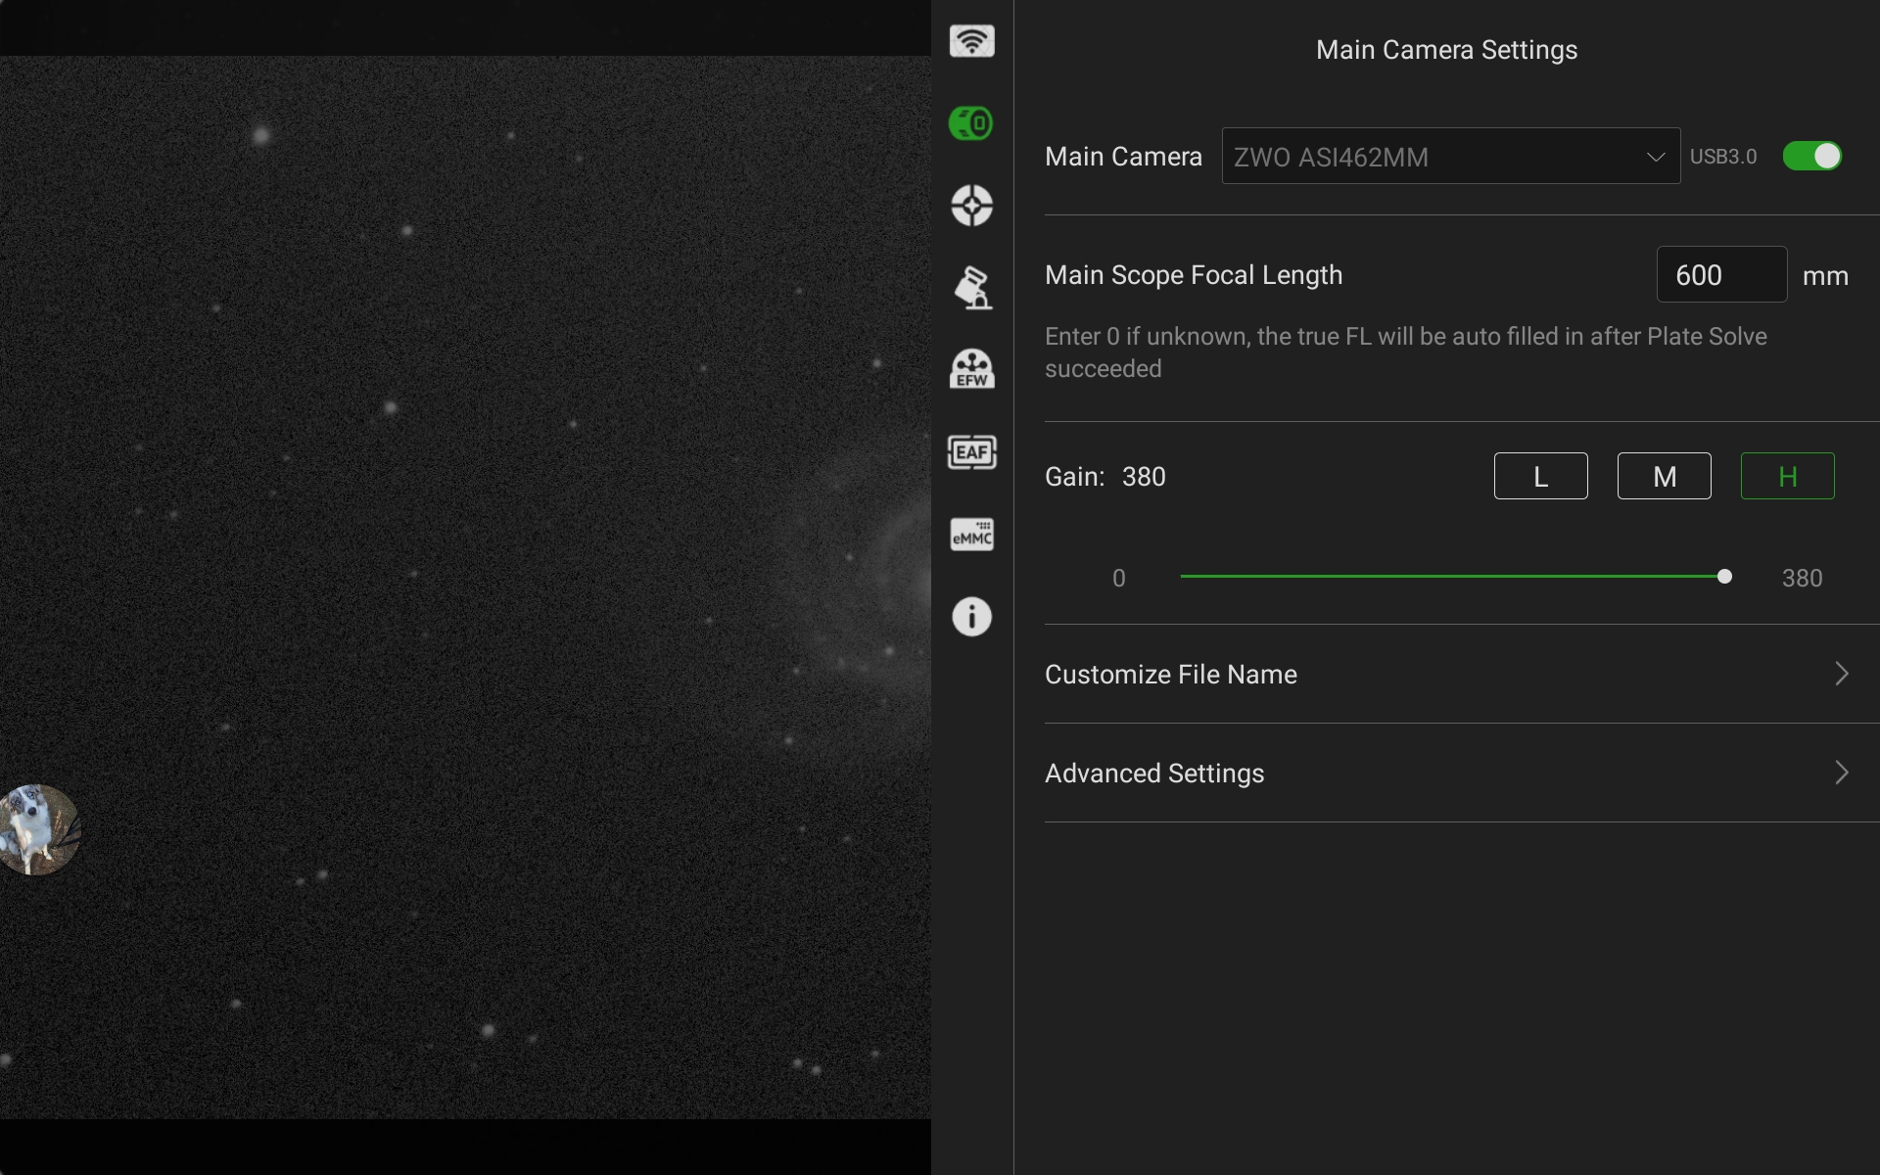
Task: Open the info about icon
Action: click(x=971, y=617)
